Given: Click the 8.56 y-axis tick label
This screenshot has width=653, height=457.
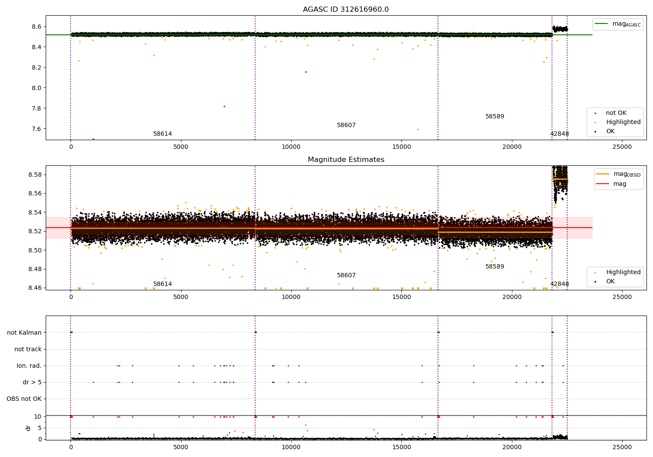Looking at the screenshot, I should pos(34,194).
